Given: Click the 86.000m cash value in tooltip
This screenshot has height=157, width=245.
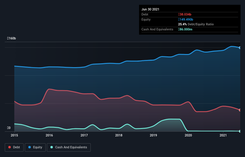Looking at the screenshot, I should 185,29.
